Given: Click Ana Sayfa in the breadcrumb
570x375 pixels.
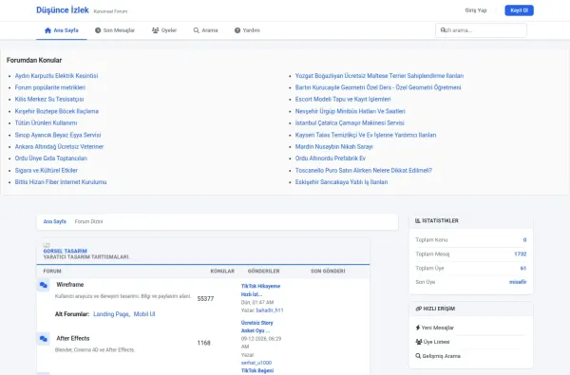Looking at the screenshot, I should tap(54, 221).
